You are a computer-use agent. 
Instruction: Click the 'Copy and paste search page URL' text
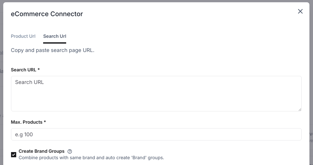(x=53, y=50)
